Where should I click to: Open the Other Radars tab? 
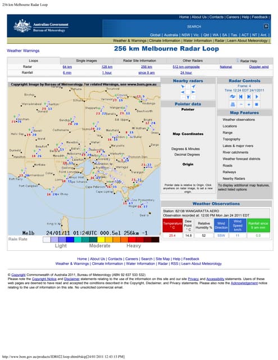point(193,61)
